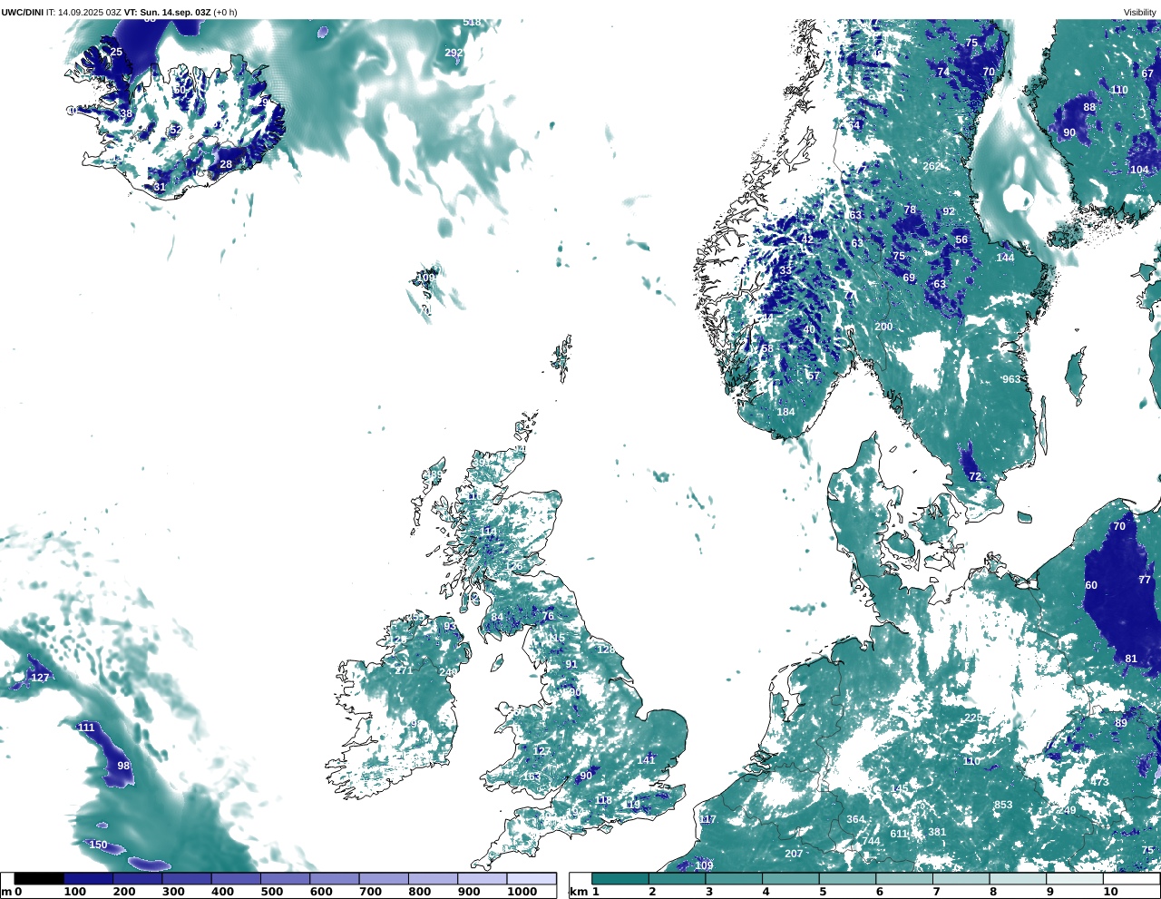The image size is (1161, 899).
Task: Click the 77 value over the Baltic states
Action: pyautogui.click(x=1145, y=580)
